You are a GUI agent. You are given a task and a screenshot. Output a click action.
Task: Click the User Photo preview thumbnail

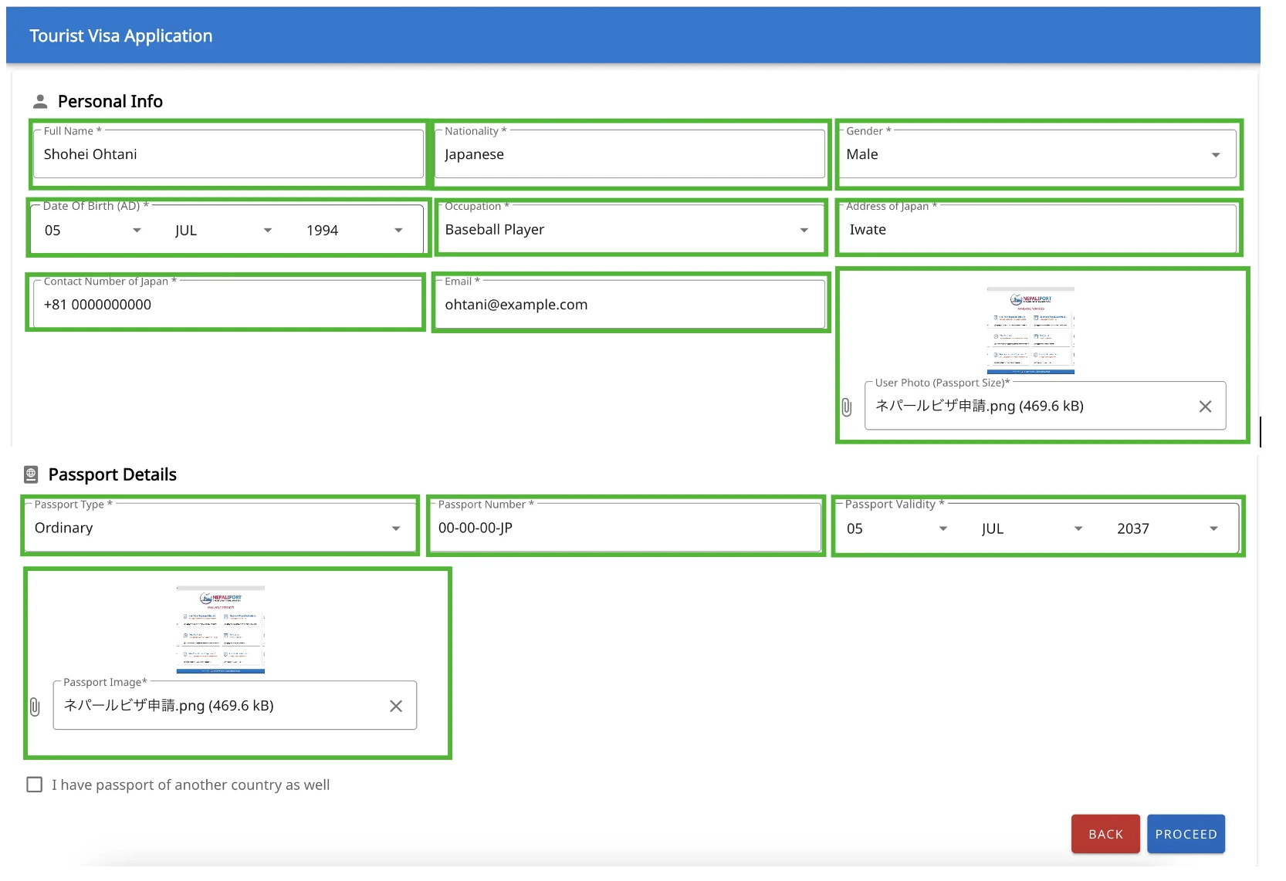point(1030,331)
